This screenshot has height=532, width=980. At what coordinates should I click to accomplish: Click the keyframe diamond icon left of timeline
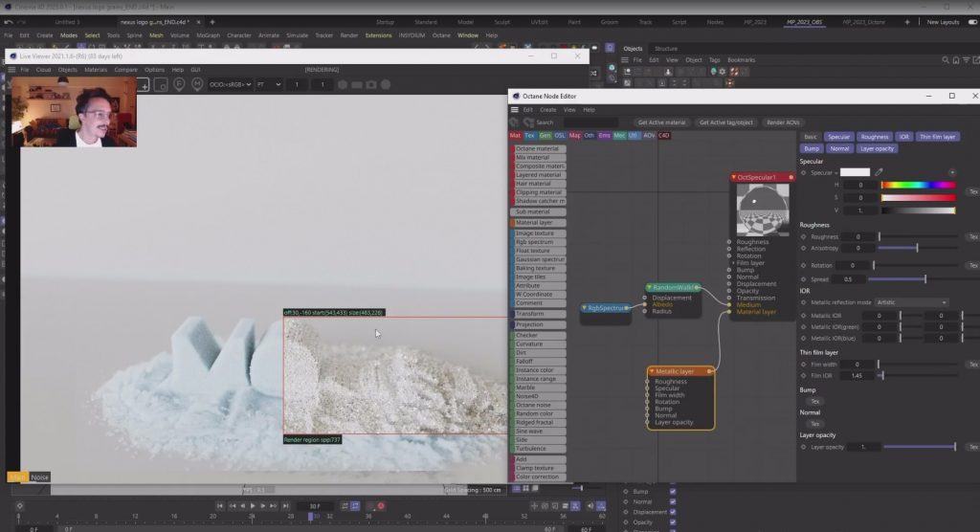click(x=20, y=506)
